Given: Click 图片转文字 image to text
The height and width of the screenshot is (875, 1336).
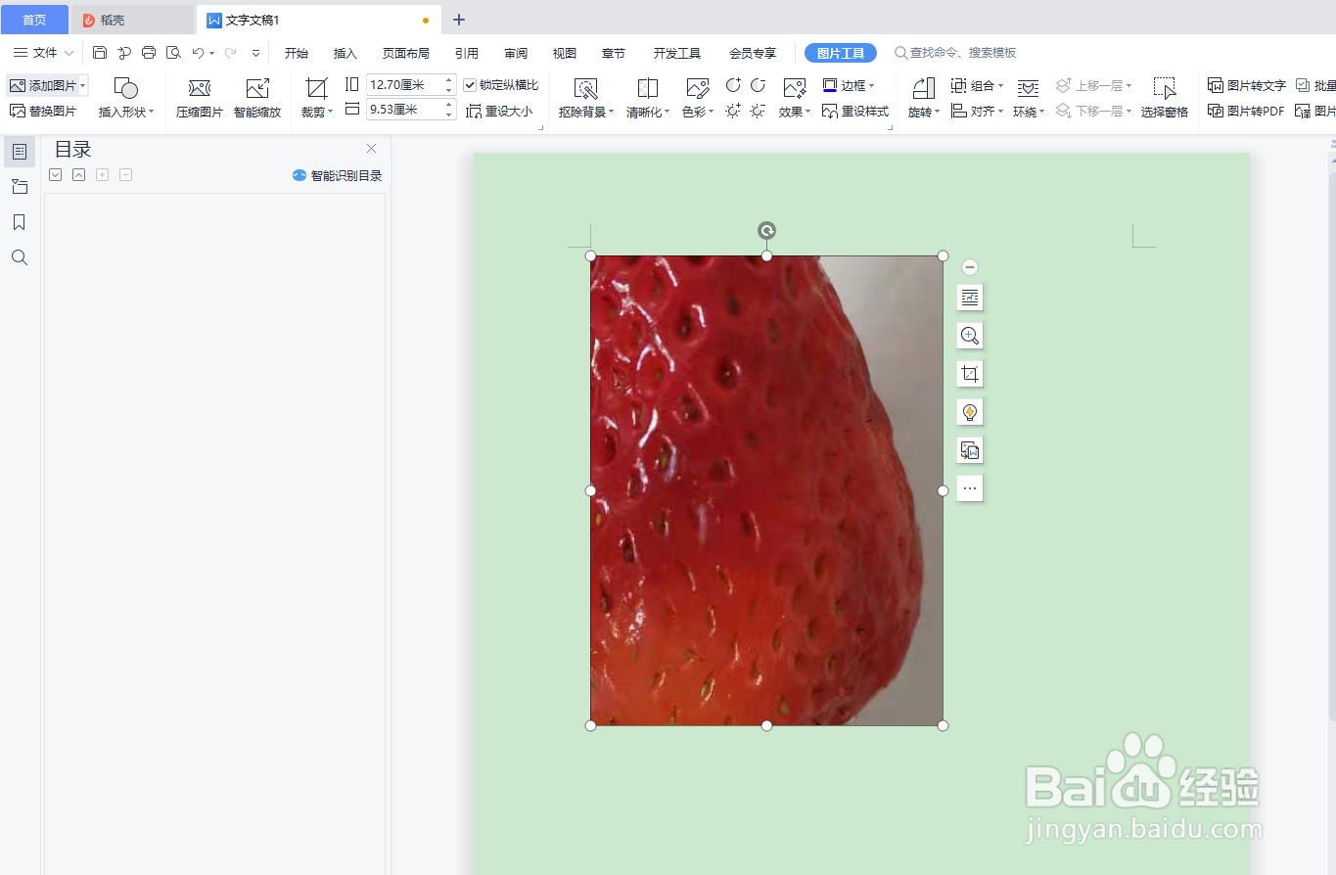Looking at the screenshot, I should pyautogui.click(x=1247, y=86).
